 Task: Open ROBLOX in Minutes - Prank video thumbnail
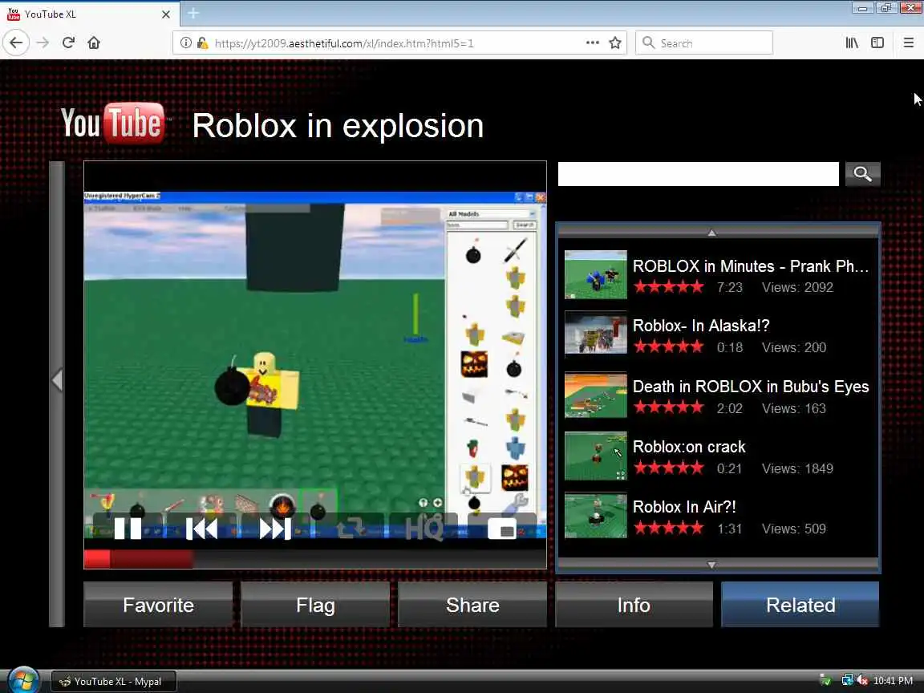click(595, 274)
